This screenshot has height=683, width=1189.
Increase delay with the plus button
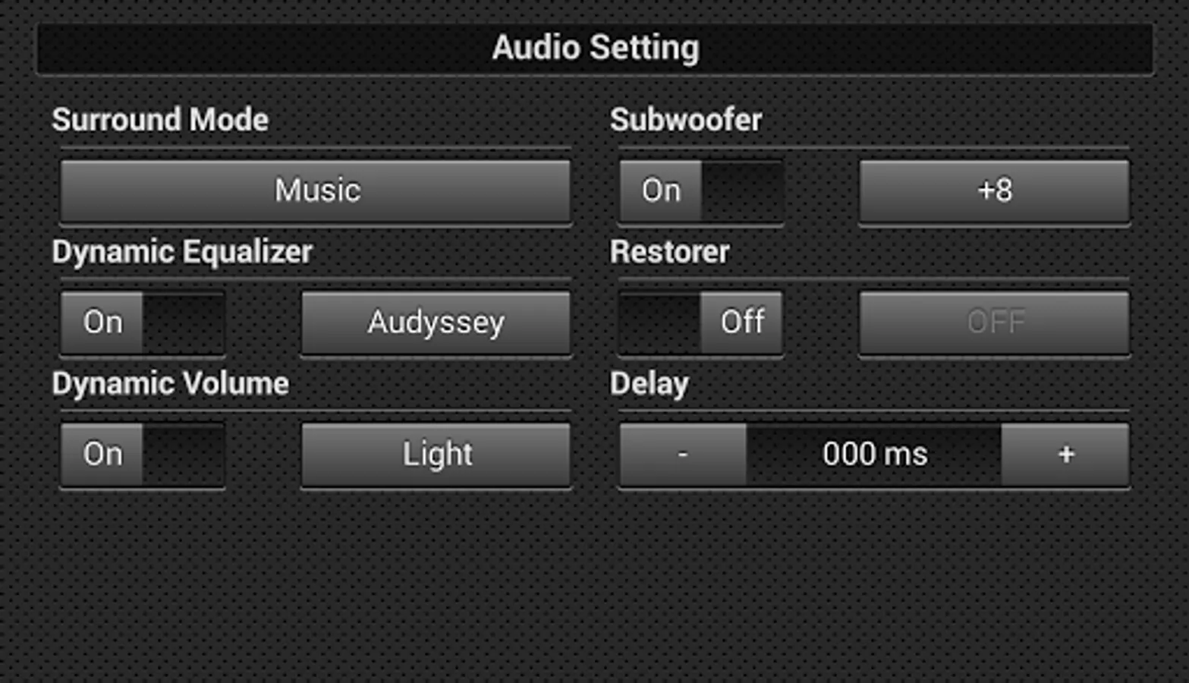pyautogui.click(x=1065, y=454)
